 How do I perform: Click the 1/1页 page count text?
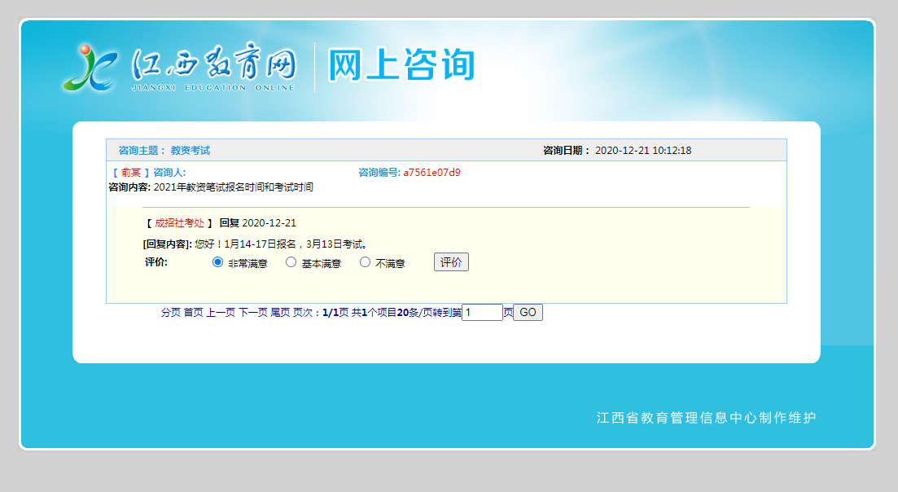pos(335,312)
